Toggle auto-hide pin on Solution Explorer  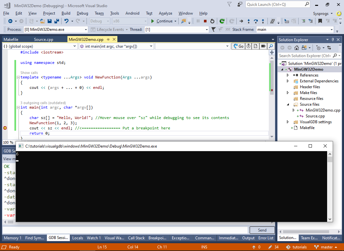333,40
